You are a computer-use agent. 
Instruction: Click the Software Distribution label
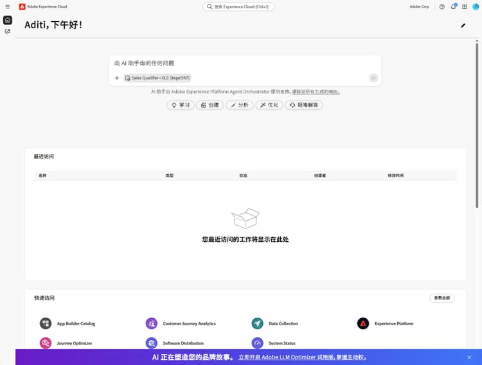[183, 343]
